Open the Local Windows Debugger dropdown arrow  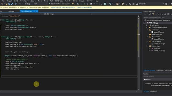(70, 4)
